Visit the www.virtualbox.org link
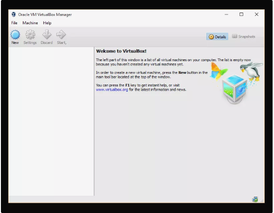The height and width of the screenshot is (213, 274). [x=112, y=90]
